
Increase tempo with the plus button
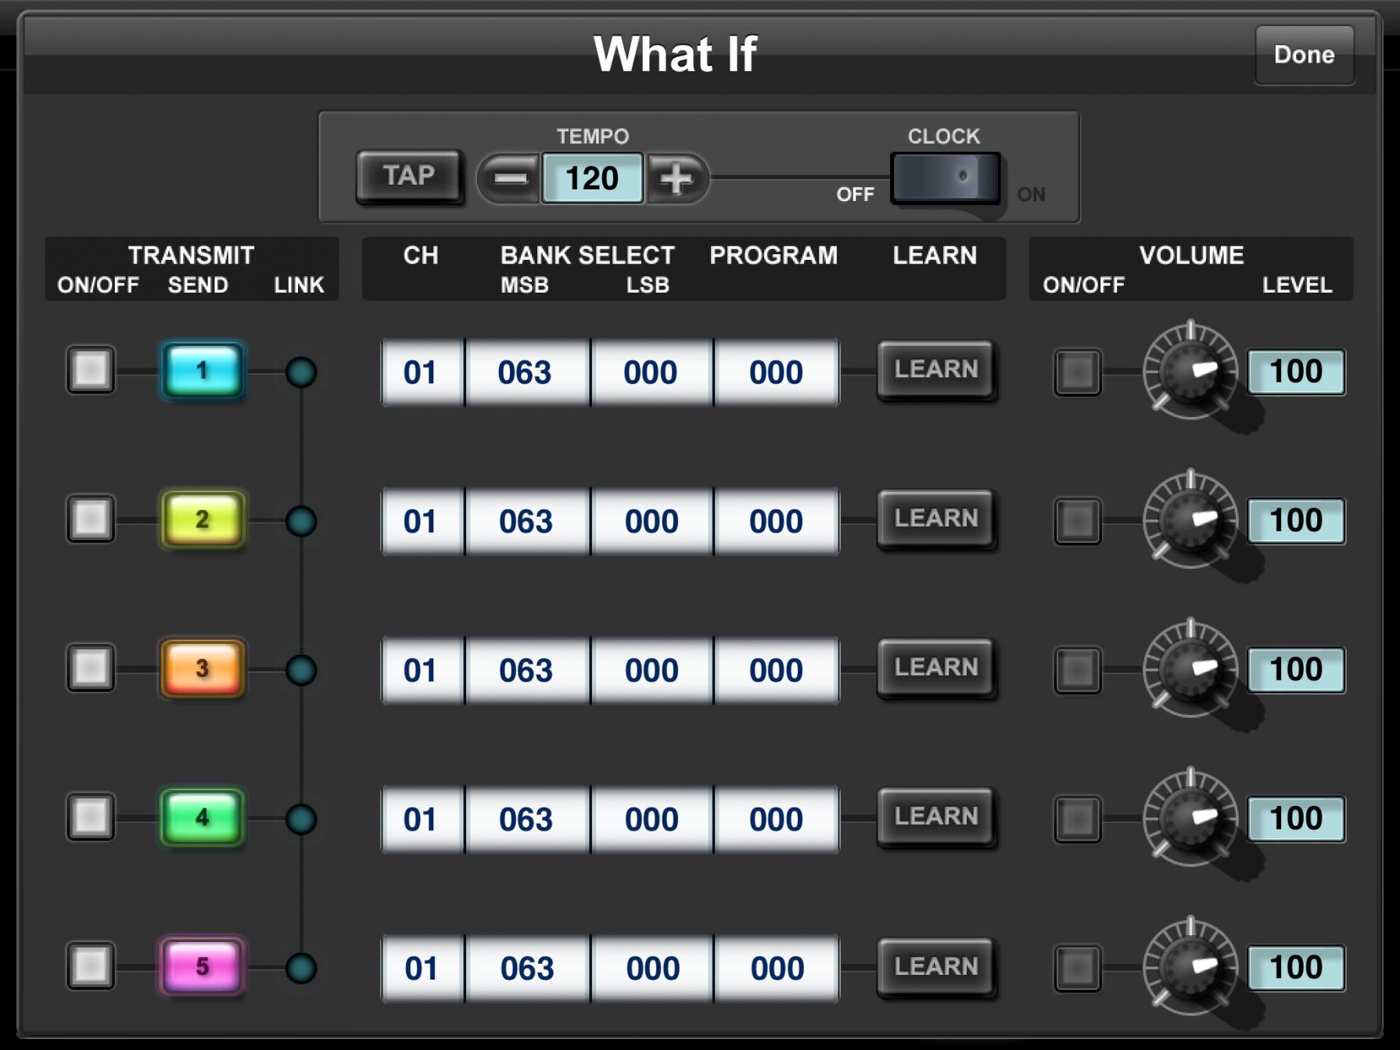click(676, 178)
